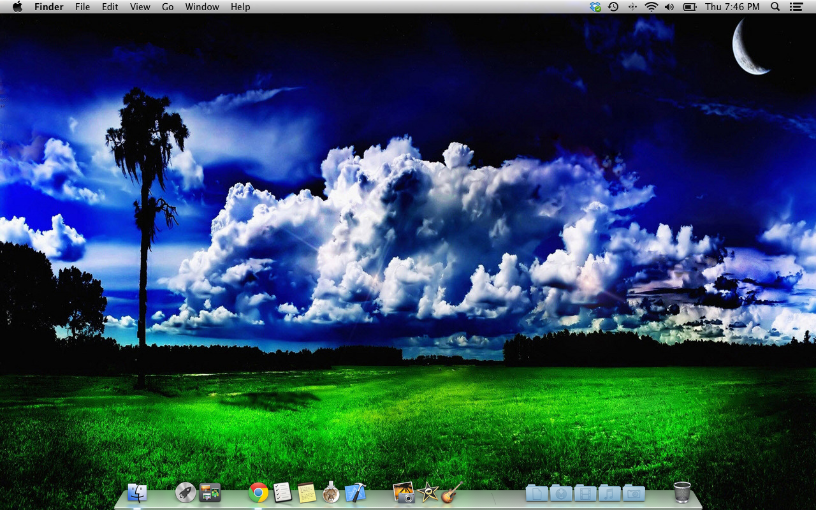Open the Wi-Fi menu
This screenshot has height=510, width=816.
click(651, 7)
